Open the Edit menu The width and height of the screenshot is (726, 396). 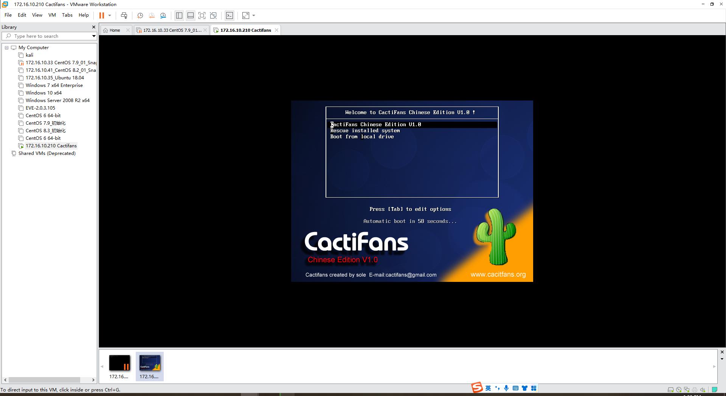[22, 15]
